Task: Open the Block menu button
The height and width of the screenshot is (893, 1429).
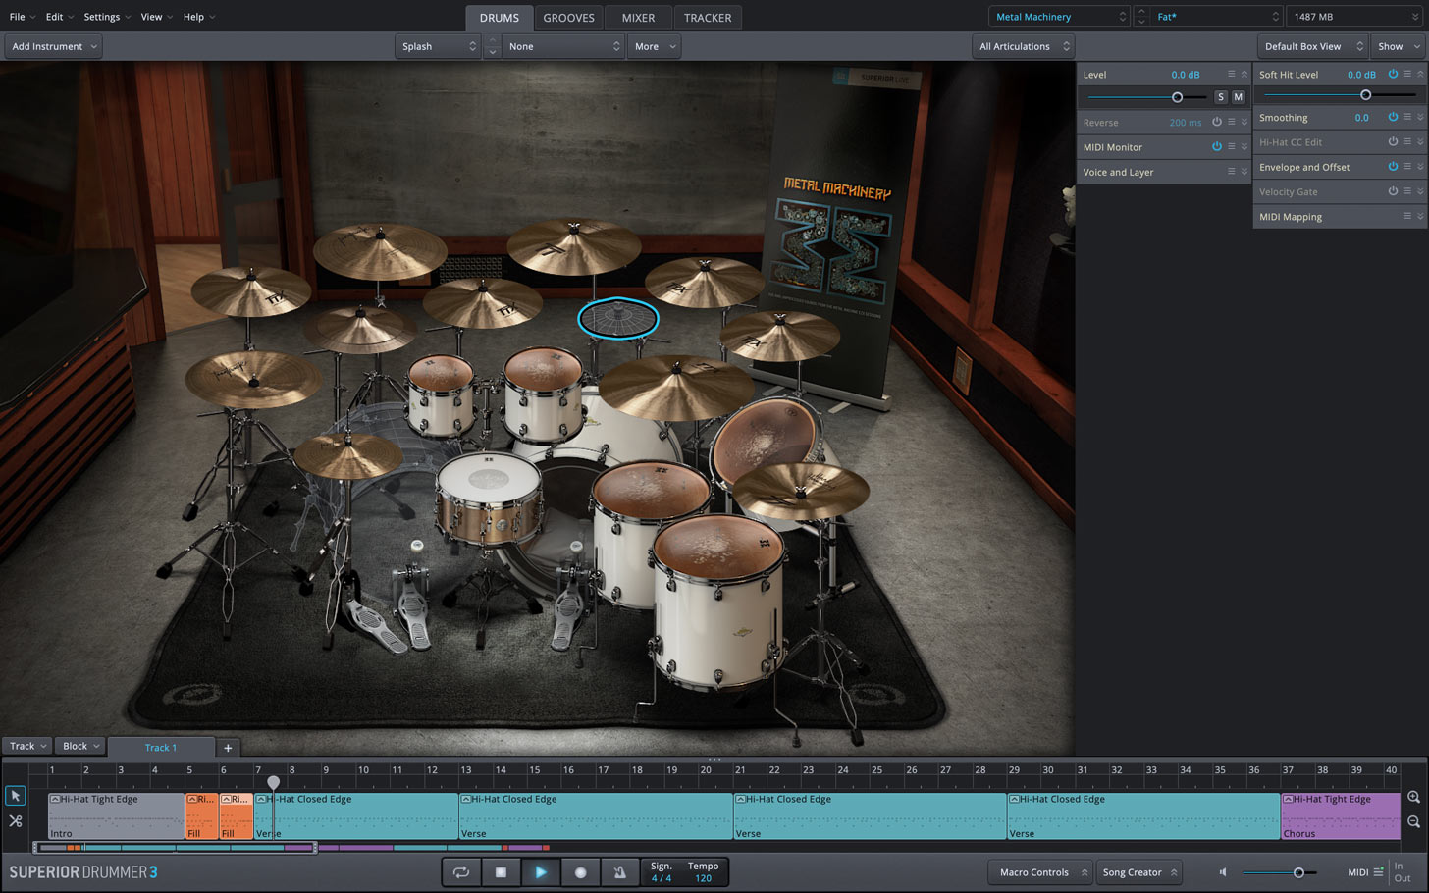Action: tap(81, 747)
